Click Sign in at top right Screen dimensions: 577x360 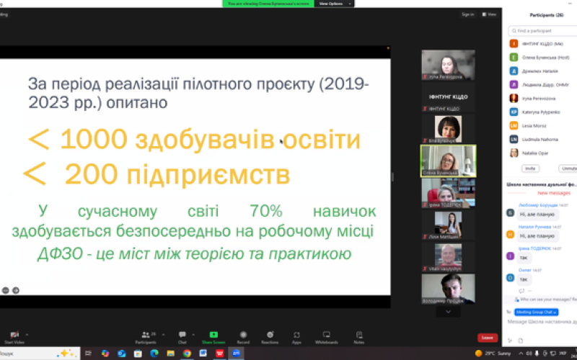pos(467,14)
